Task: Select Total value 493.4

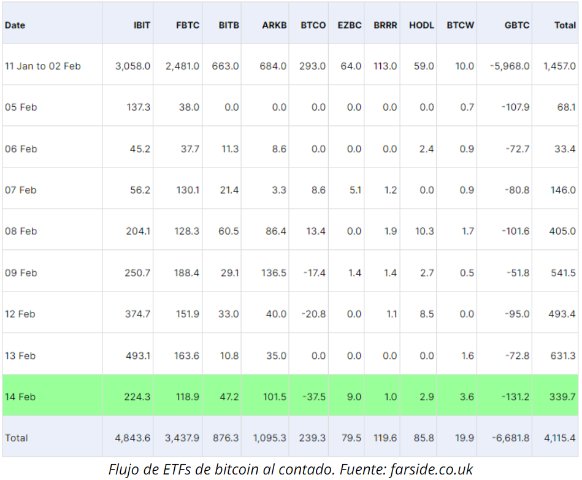Action: point(562,314)
